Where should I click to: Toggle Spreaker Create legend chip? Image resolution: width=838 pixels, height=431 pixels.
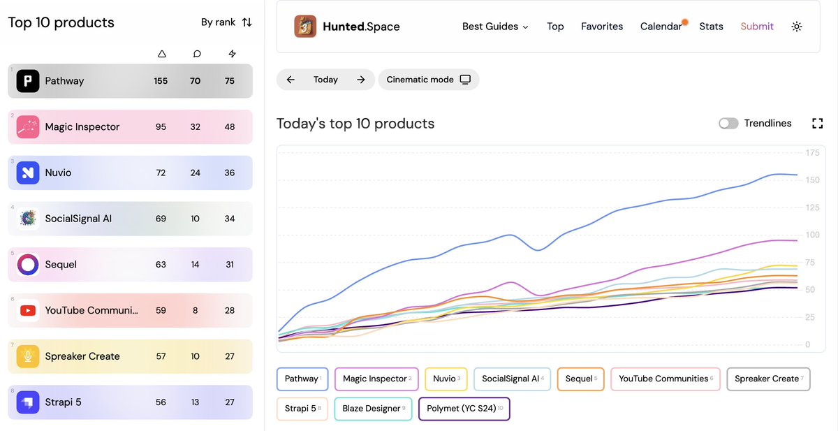pyautogui.click(x=768, y=379)
